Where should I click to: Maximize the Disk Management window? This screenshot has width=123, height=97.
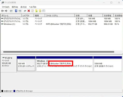(111, 3)
